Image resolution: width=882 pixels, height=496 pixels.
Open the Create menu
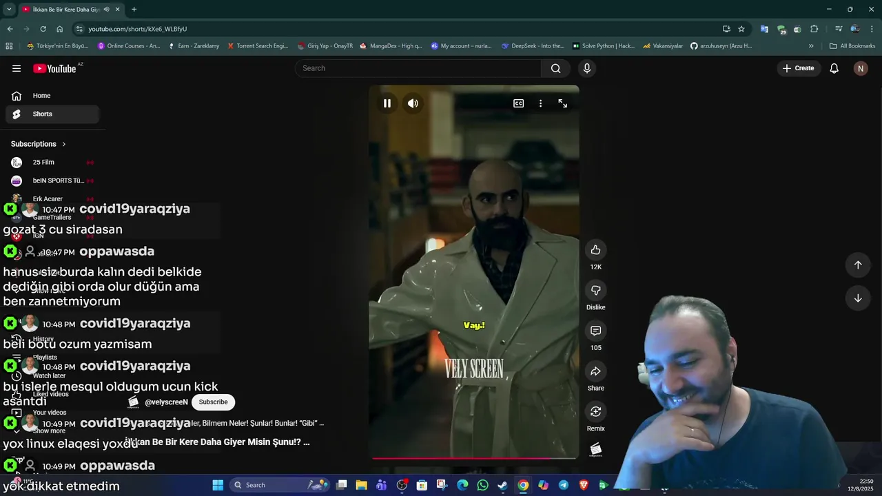(798, 68)
